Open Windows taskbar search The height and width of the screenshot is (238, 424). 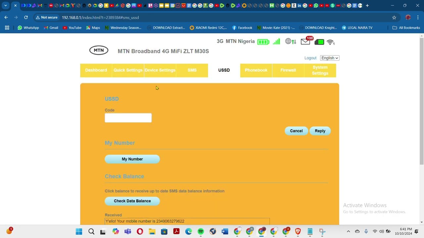tap(91, 232)
